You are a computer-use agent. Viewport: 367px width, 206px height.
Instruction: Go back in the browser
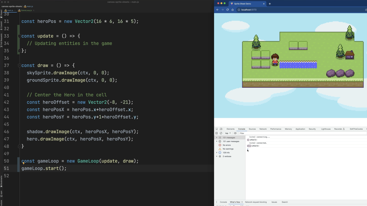217,10
